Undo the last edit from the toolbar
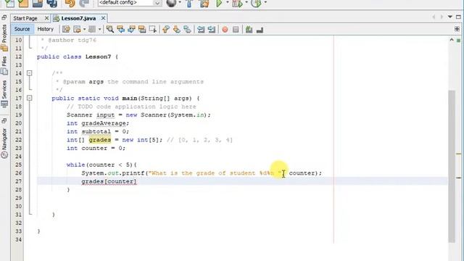Screen dimensions: 464x261 click(x=70, y=3)
